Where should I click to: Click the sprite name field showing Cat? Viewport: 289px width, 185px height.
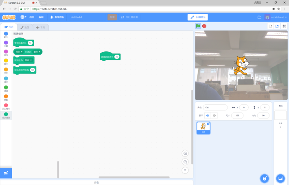coord(215,107)
